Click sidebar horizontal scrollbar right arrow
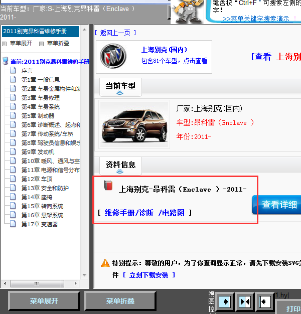301x314 pixels. coord(75,283)
